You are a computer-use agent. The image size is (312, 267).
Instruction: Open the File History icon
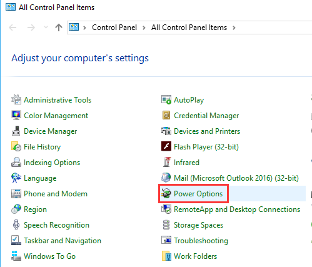16,146
